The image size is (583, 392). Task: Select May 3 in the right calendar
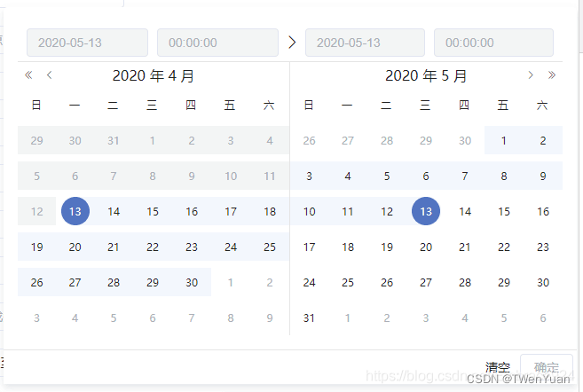point(309,176)
